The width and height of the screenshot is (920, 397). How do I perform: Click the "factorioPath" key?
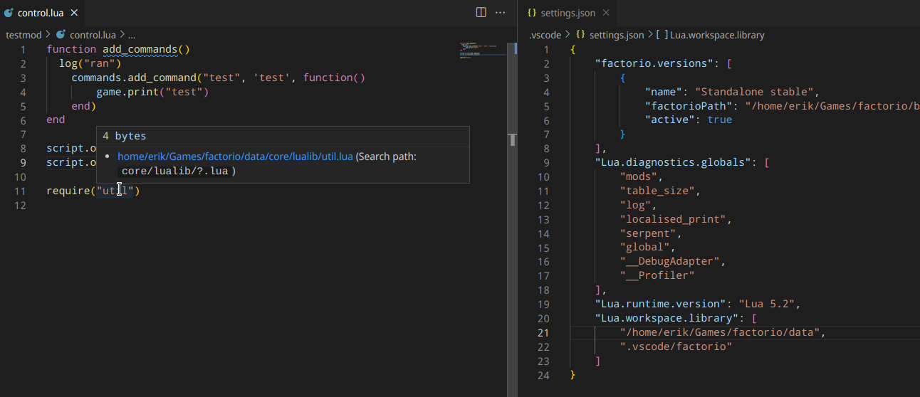coord(689,106)
